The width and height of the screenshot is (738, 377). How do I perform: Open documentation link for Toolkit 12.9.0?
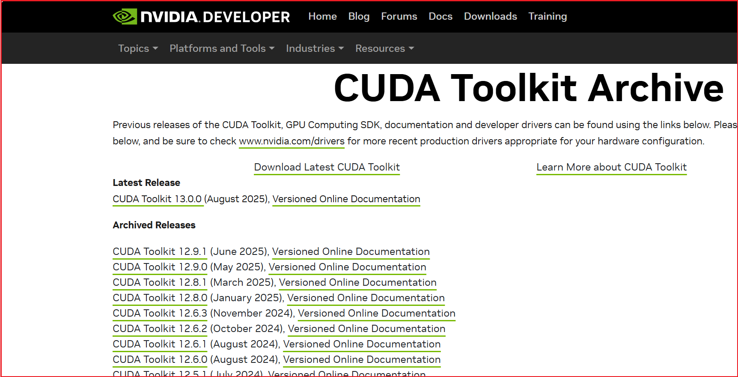(x=348, y=267)
